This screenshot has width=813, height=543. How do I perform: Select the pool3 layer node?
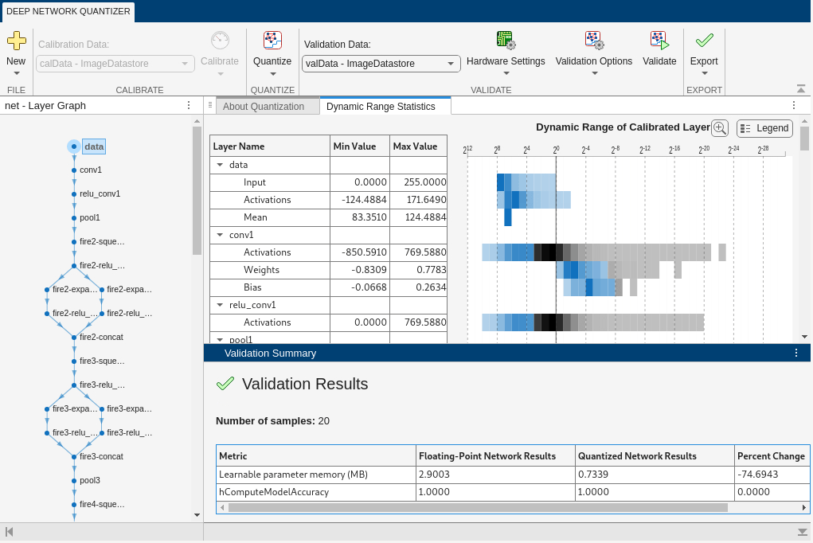click(74, 480)
